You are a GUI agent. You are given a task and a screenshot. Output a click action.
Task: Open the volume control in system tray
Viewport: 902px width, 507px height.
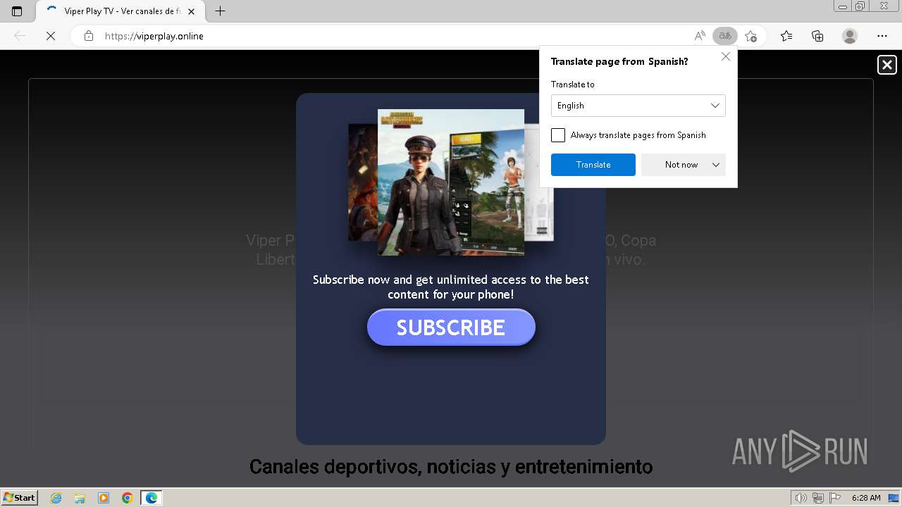801,498
